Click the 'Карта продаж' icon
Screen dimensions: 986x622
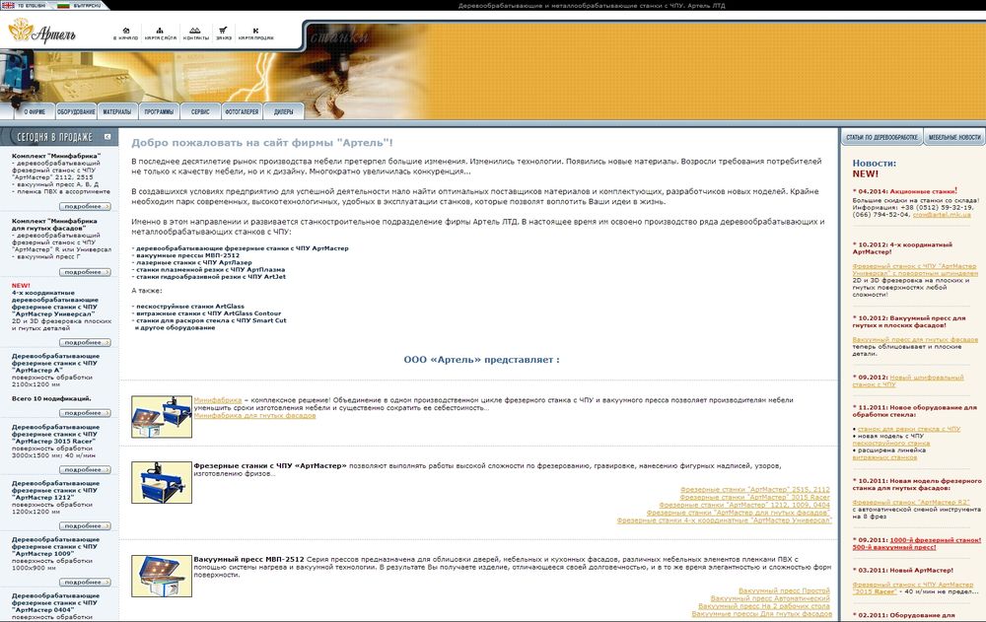[255, 31]
